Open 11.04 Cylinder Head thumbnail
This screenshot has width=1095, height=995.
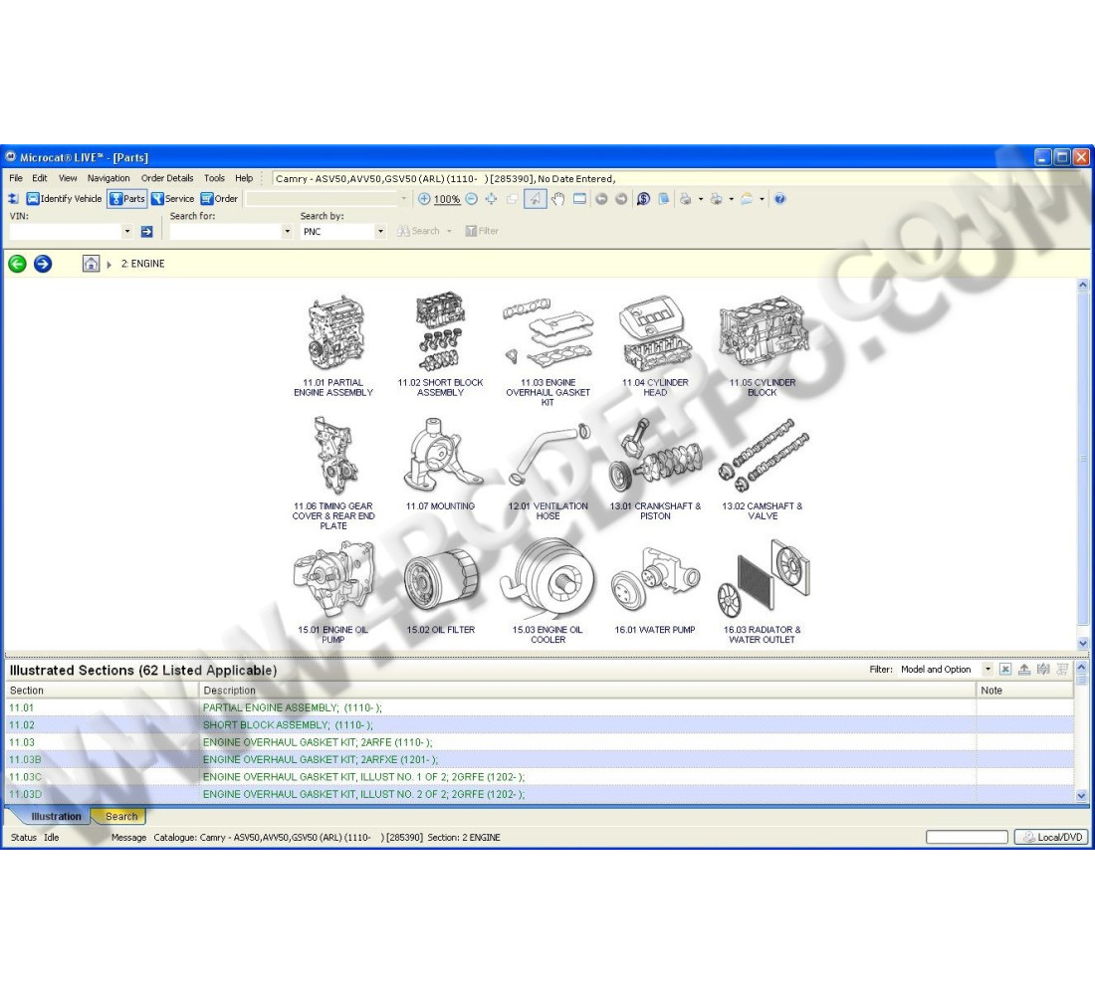click(x=655, y=345)
